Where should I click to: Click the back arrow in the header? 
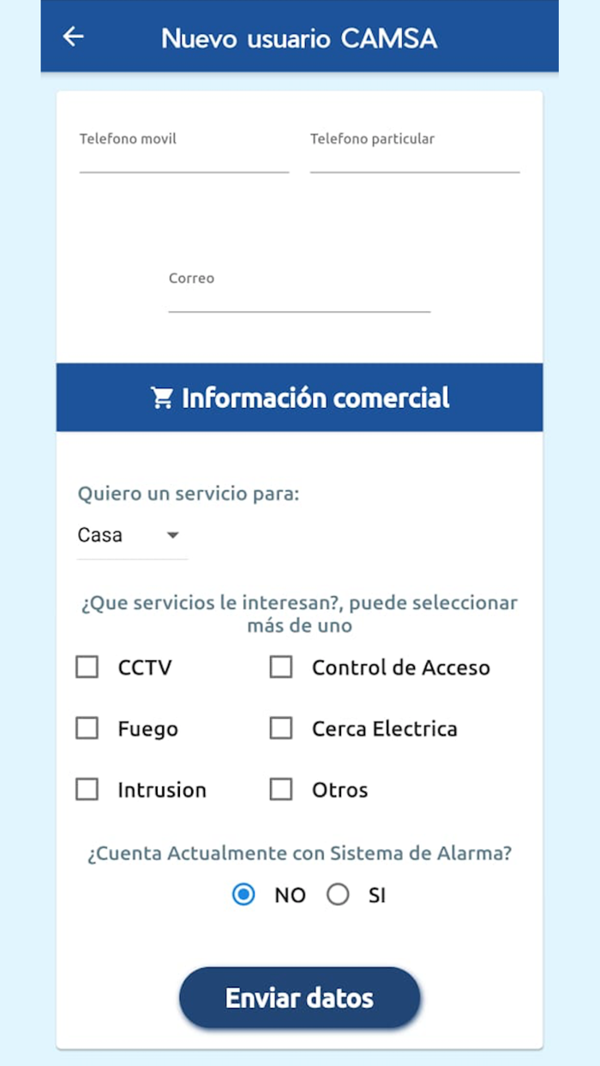73,37
